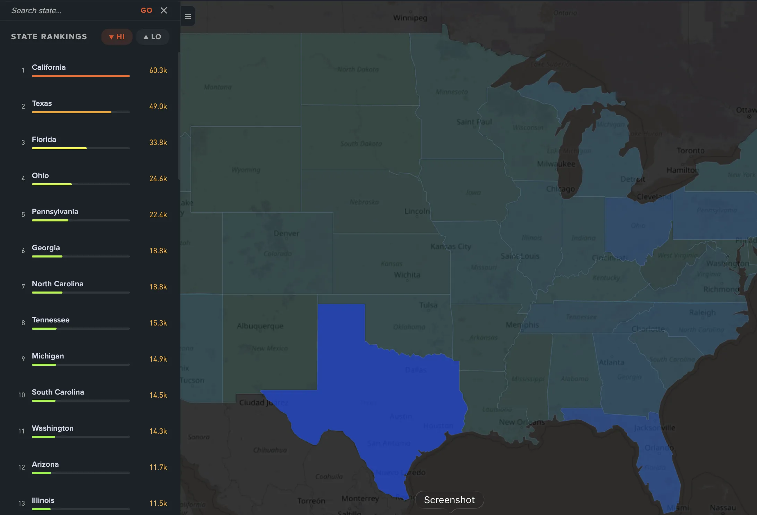The width and height of the screenshot is (757, 515).
Task: Choose Georgia from the rankings list
Action: 46,247
